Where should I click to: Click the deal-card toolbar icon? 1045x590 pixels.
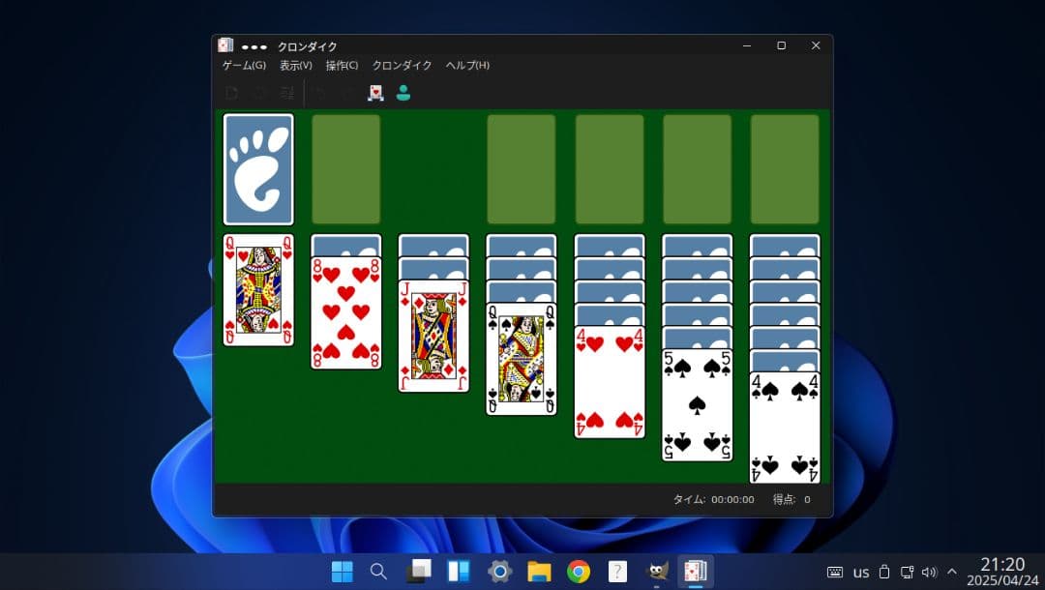point(375,92)
